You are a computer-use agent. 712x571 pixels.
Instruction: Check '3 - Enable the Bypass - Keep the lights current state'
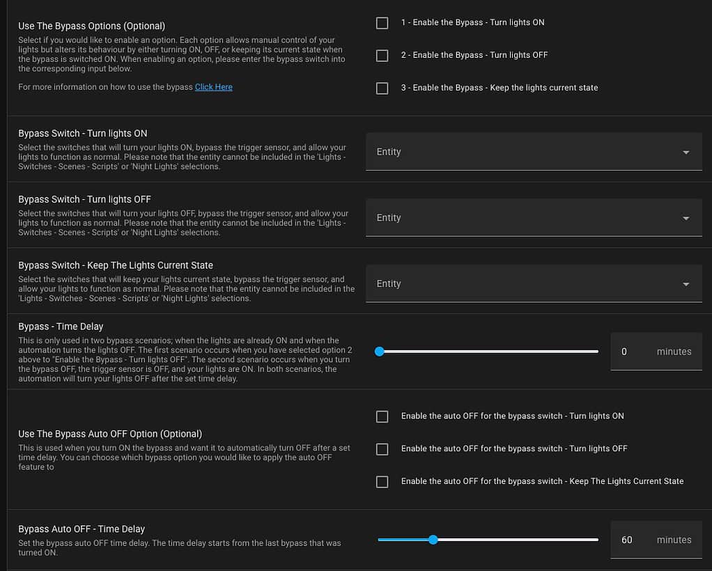pyautogui.click(x=382, y=88)
